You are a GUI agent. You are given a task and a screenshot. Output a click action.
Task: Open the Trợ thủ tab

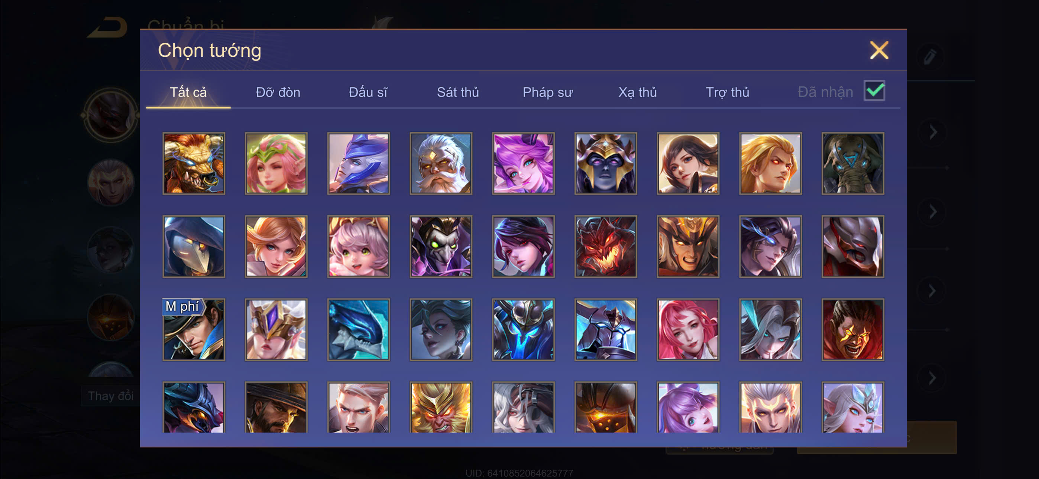(727, 92)
